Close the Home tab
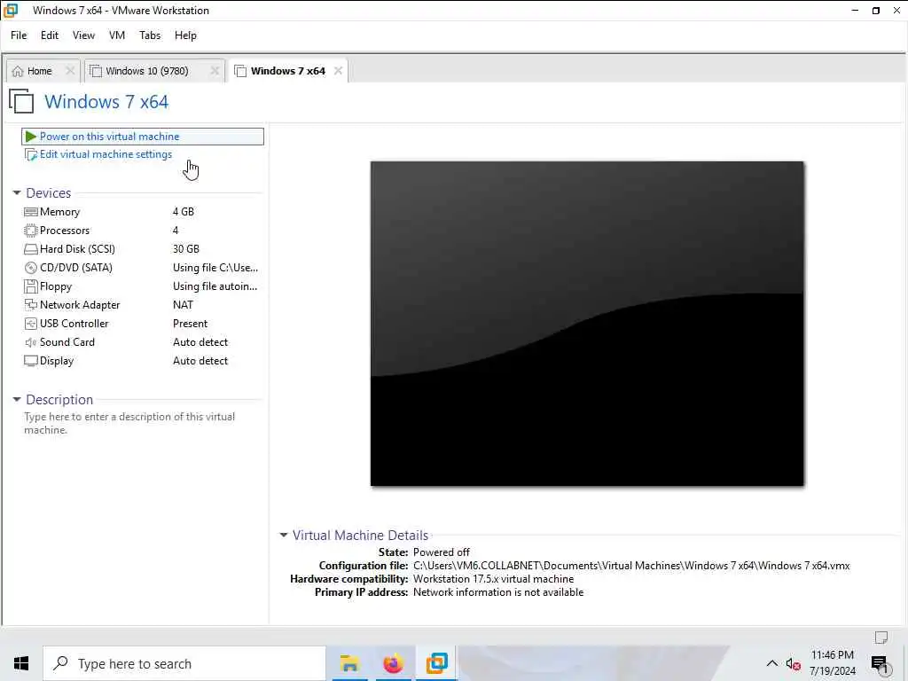The image size is (908, 681). click(70, 71)
